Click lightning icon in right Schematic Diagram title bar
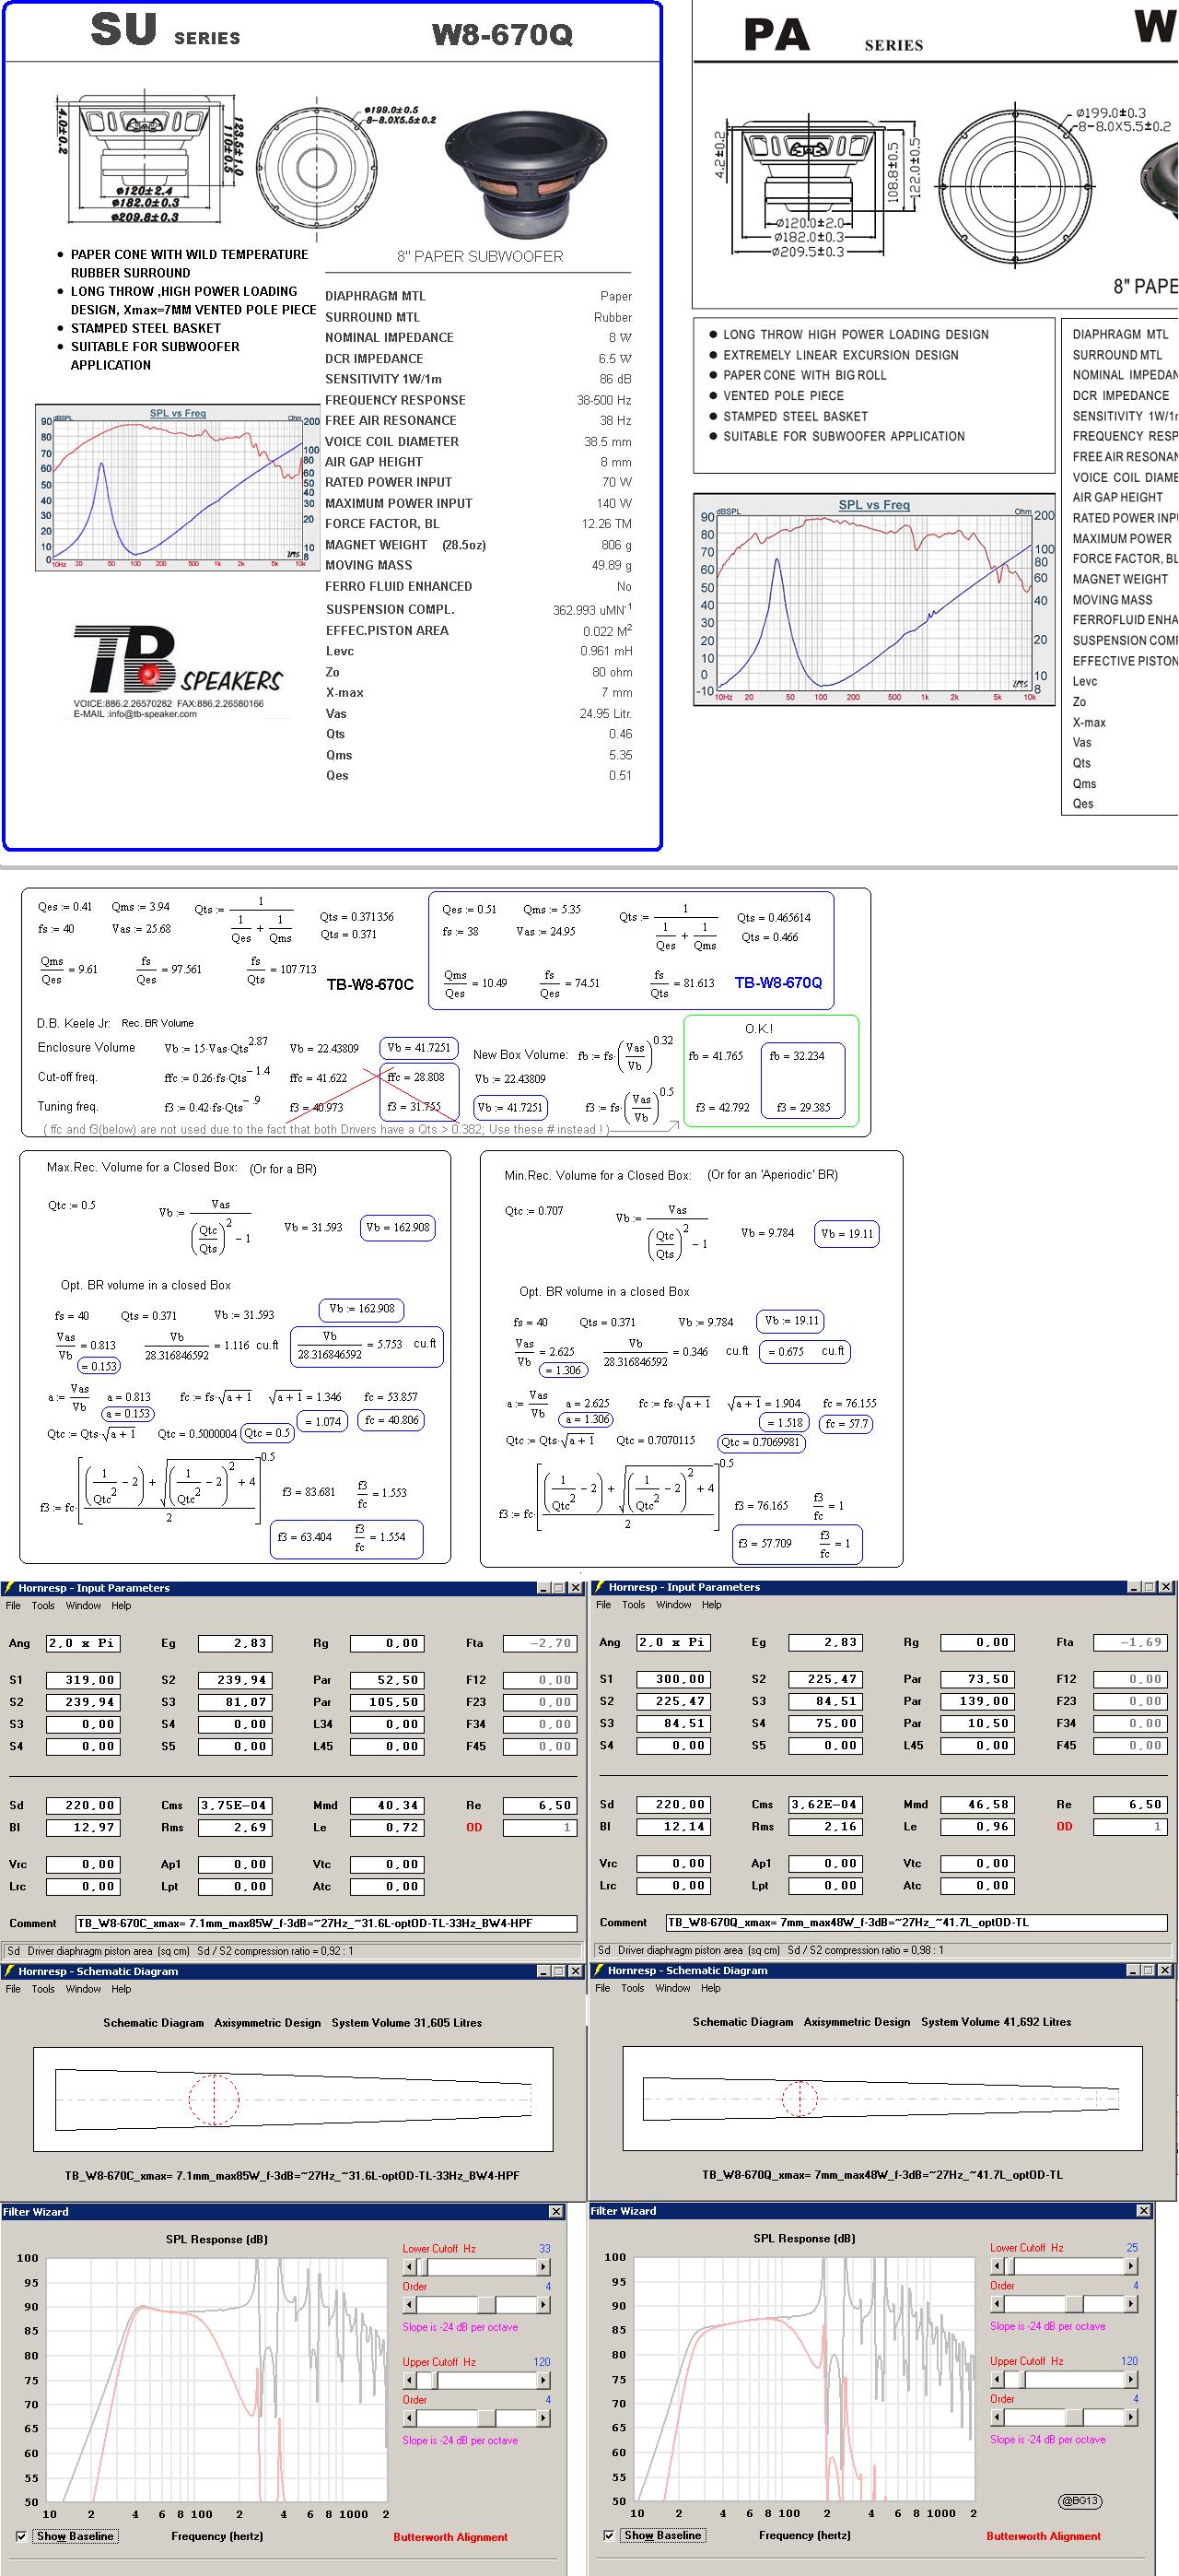 [599, 1970]
